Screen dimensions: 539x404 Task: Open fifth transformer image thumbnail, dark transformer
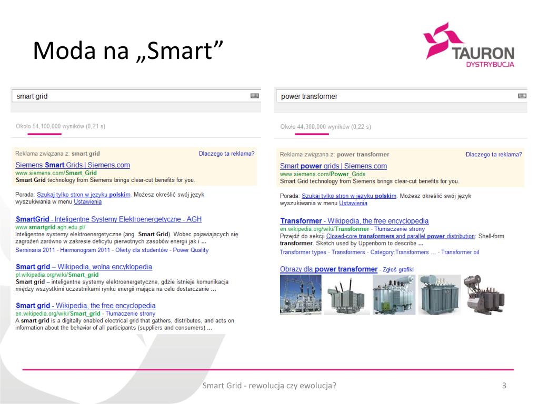tap(484, 295)
